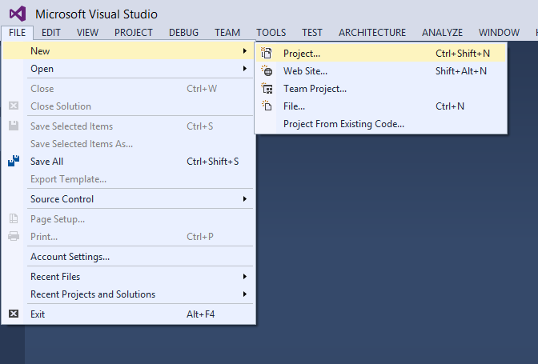Click the Shift+Alt+N shortcut text

(x=461, y=71)
